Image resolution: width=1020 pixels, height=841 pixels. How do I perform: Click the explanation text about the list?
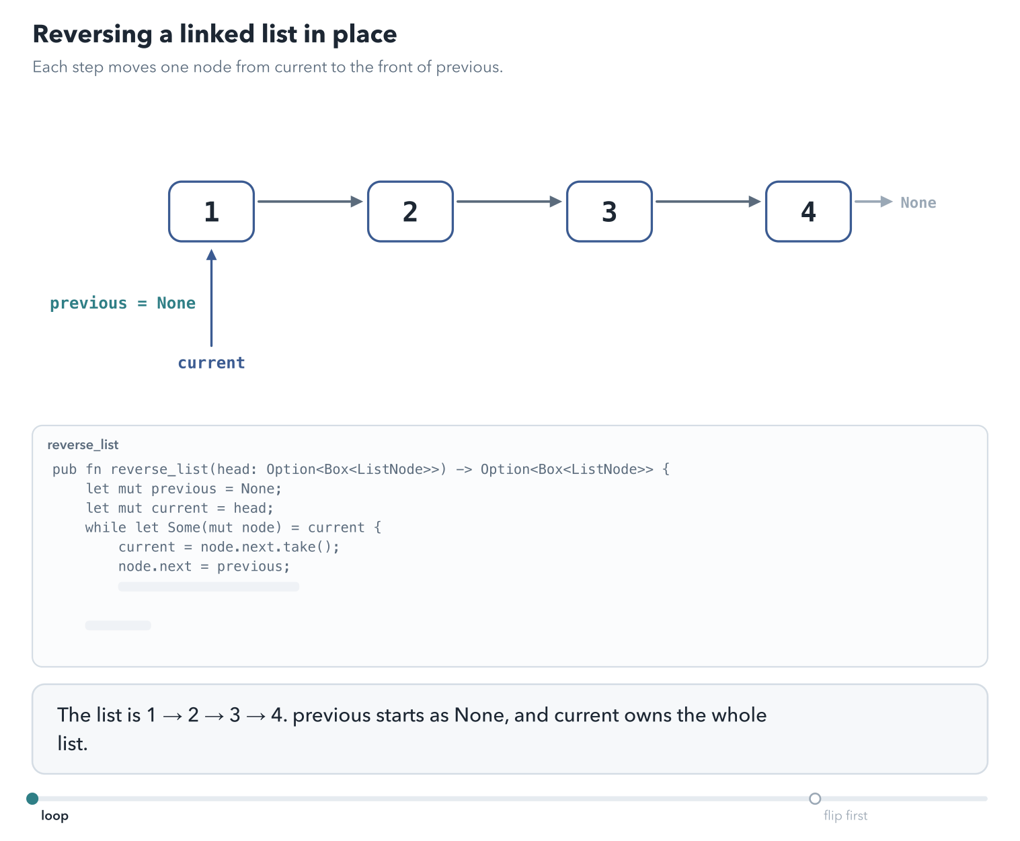tap(411, 729)
